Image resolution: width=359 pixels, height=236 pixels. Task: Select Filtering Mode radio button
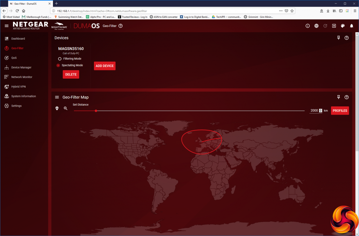click(60, 59)
